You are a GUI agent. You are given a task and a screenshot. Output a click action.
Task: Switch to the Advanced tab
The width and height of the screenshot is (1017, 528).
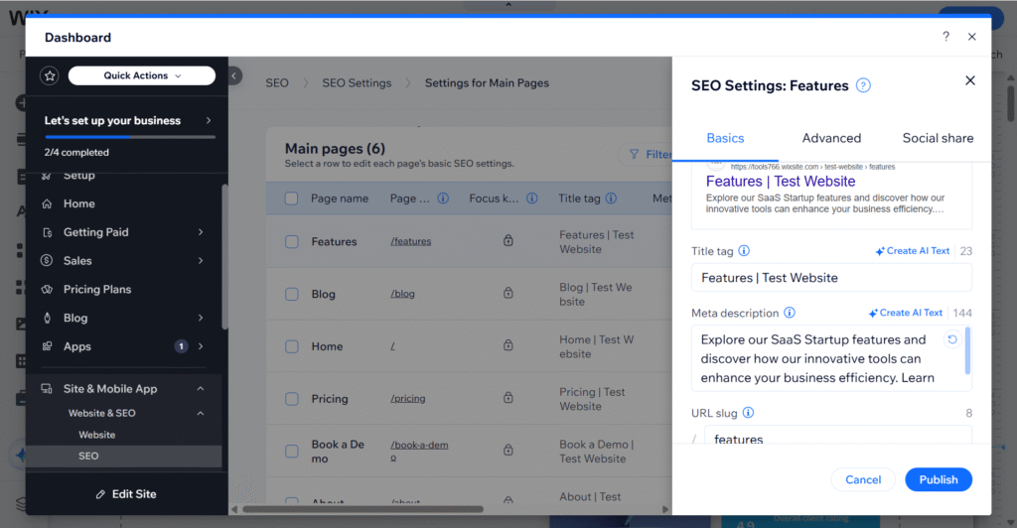tap(831, 138)
